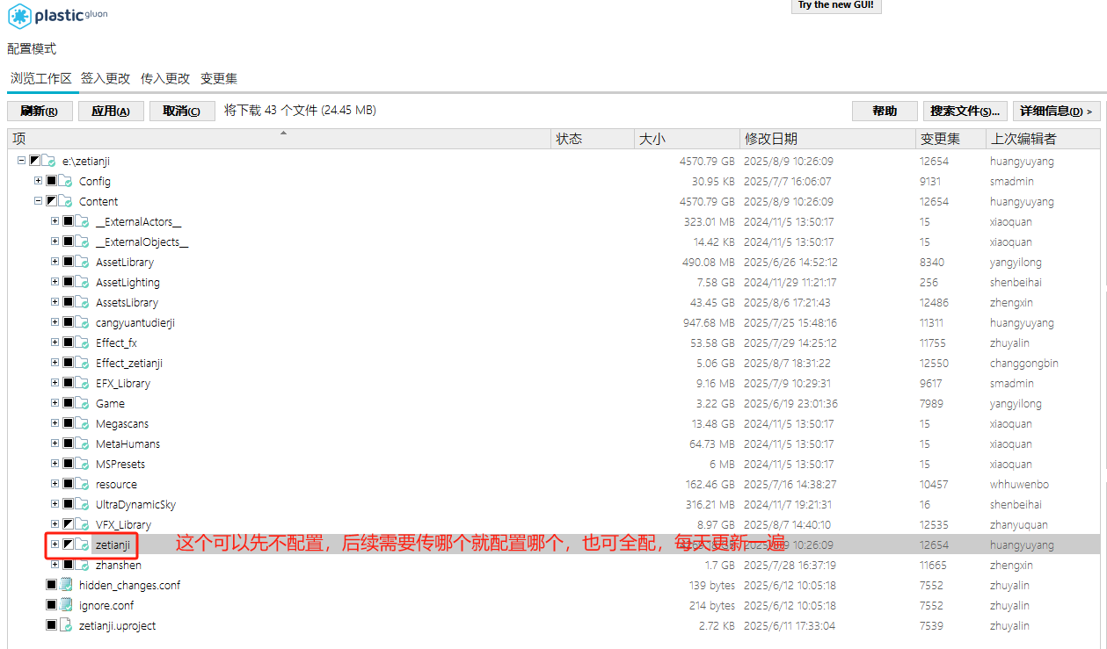Image resolution: width=1107 pixels, height=649 pixels.
Task: Click the Plastic Gluon logo icon
Action: click(19, 16)
